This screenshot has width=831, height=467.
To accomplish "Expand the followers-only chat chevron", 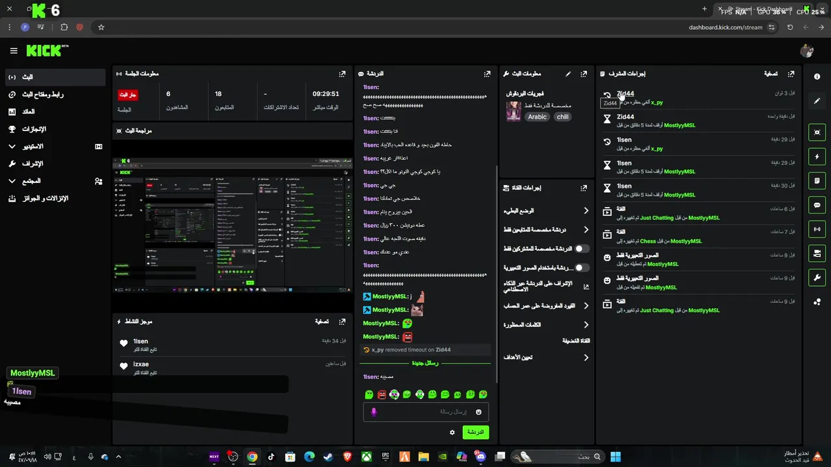I will 586,230.
